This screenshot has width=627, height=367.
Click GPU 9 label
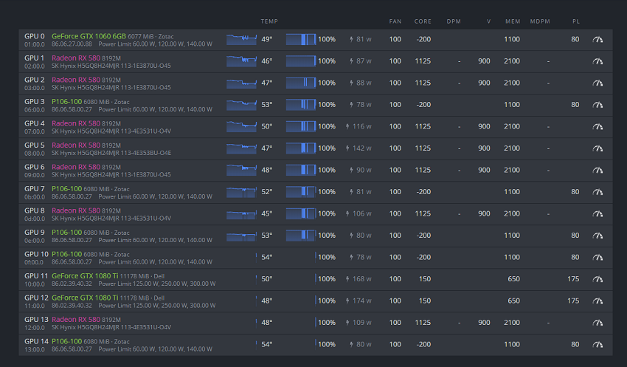coord(35,233)
